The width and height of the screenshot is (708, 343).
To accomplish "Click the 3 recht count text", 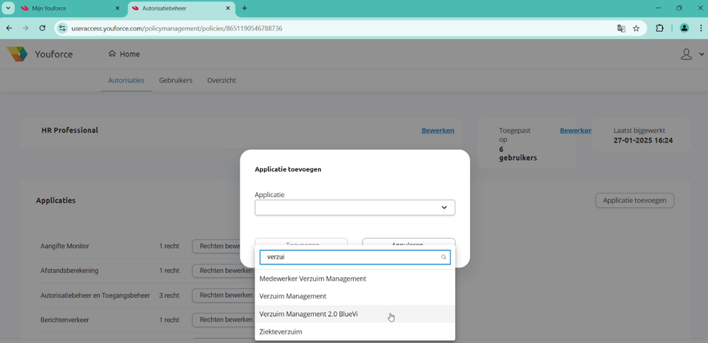I will click(169, 295).
